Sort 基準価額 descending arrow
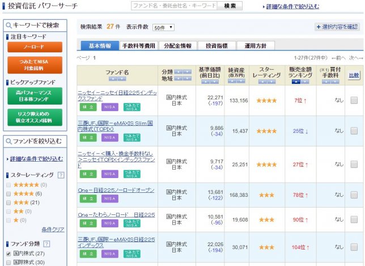 (214, 82)
